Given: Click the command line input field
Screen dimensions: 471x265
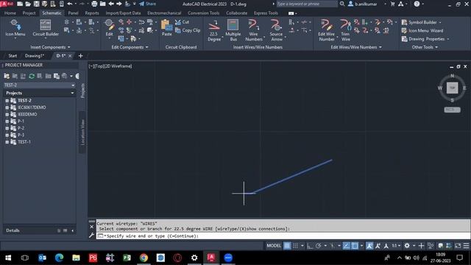Looking at the screenshot, I should coord(283,236).
